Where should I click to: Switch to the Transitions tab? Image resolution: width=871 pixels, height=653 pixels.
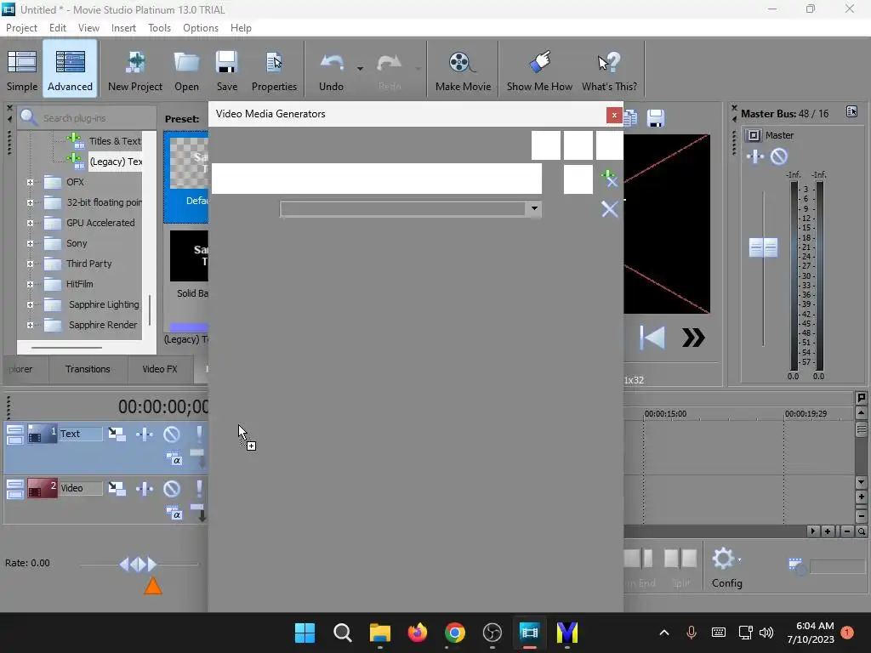point(88,369)
